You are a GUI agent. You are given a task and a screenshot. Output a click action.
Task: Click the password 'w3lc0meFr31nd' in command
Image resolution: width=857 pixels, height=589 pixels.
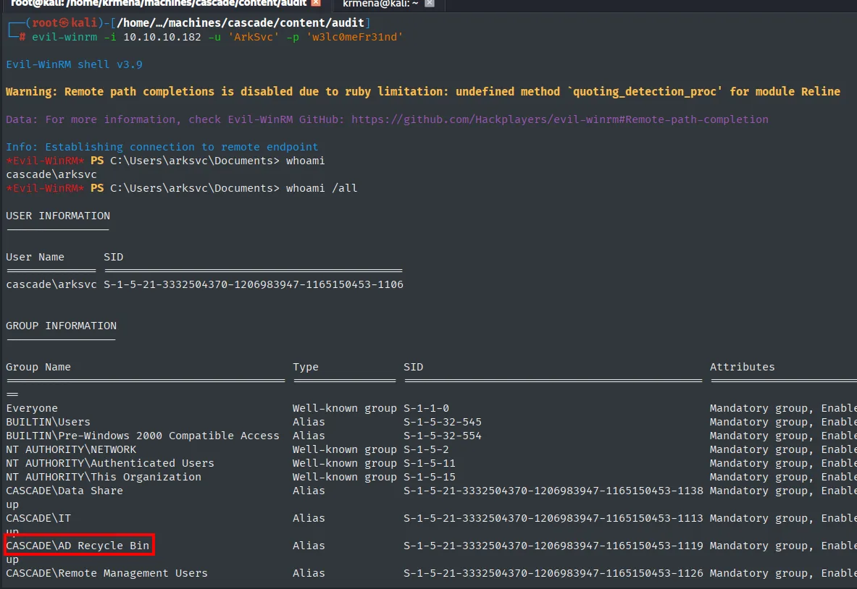(354, 37)
